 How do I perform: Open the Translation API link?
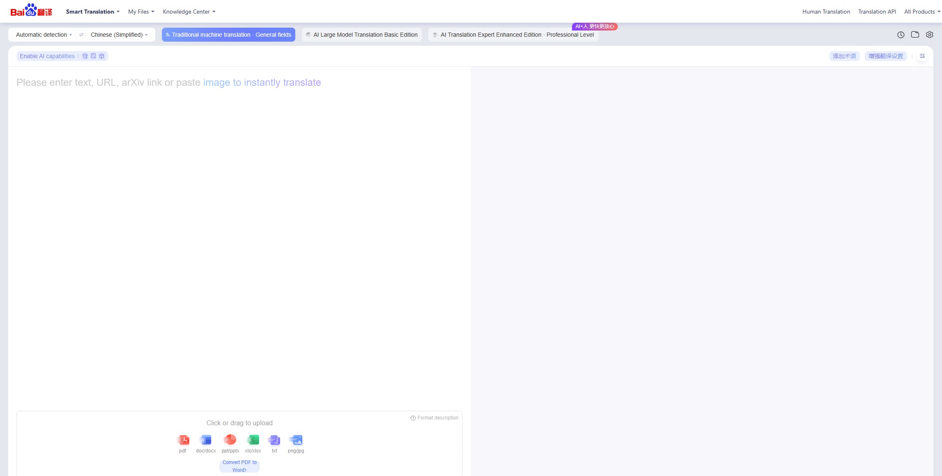click(877, 12)
